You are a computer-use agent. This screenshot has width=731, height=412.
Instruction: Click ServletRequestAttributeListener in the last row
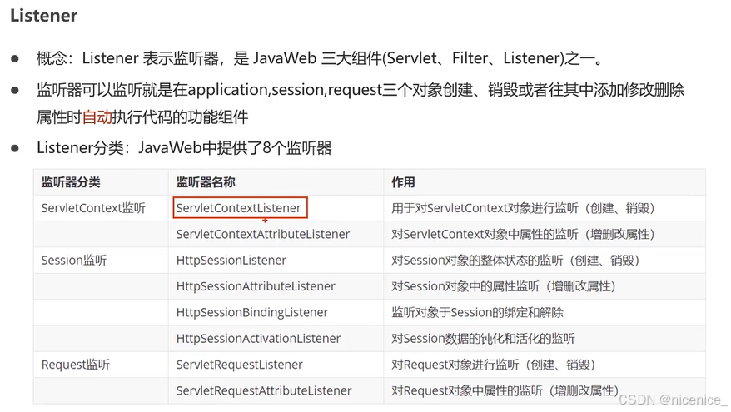(x=264, y=390)
